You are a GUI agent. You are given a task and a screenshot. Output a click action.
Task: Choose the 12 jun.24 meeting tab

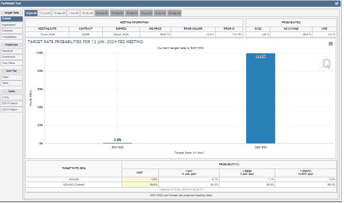[x=31, y=12]
